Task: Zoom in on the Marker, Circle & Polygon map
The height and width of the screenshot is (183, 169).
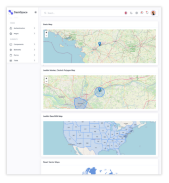Action: click(46, 78)
